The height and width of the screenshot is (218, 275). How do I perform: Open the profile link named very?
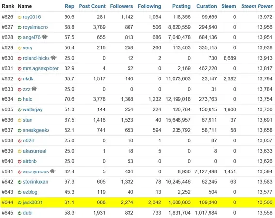[27, 48]
